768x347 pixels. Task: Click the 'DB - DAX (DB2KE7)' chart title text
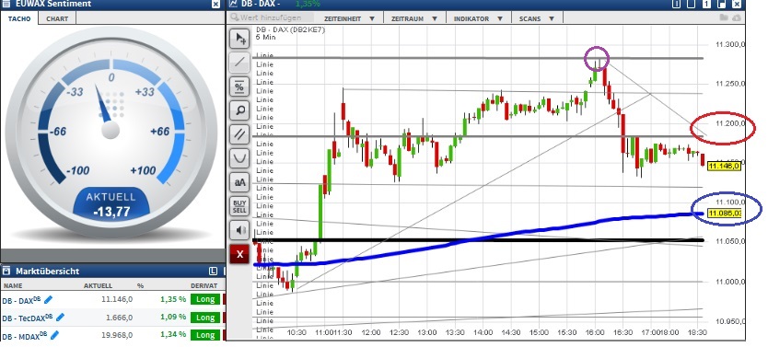point(290,29)
